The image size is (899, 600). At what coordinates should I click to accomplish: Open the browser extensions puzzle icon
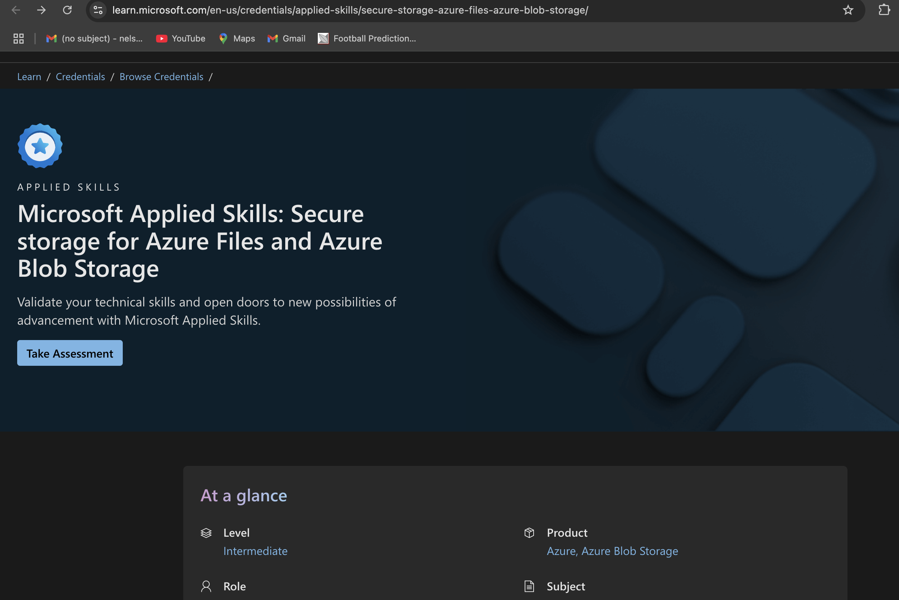click(884, 10)
